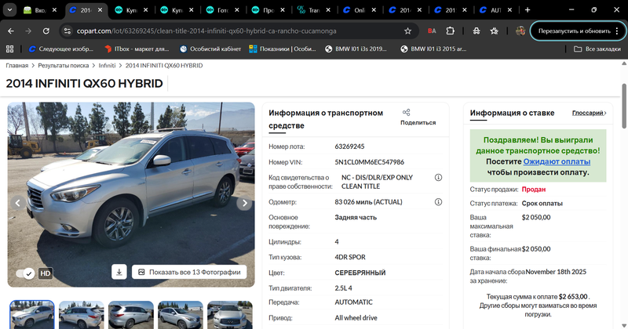Screen dimensions: 628x329
Task: Select the front-view fifth thumbnail
Action: [230, 315]
